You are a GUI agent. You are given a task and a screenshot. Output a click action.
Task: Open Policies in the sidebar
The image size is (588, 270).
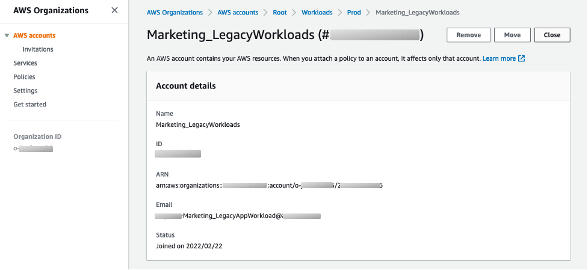pos(25,77)
